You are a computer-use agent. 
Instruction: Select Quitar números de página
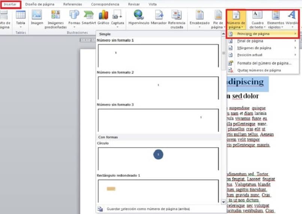[263, 70]
